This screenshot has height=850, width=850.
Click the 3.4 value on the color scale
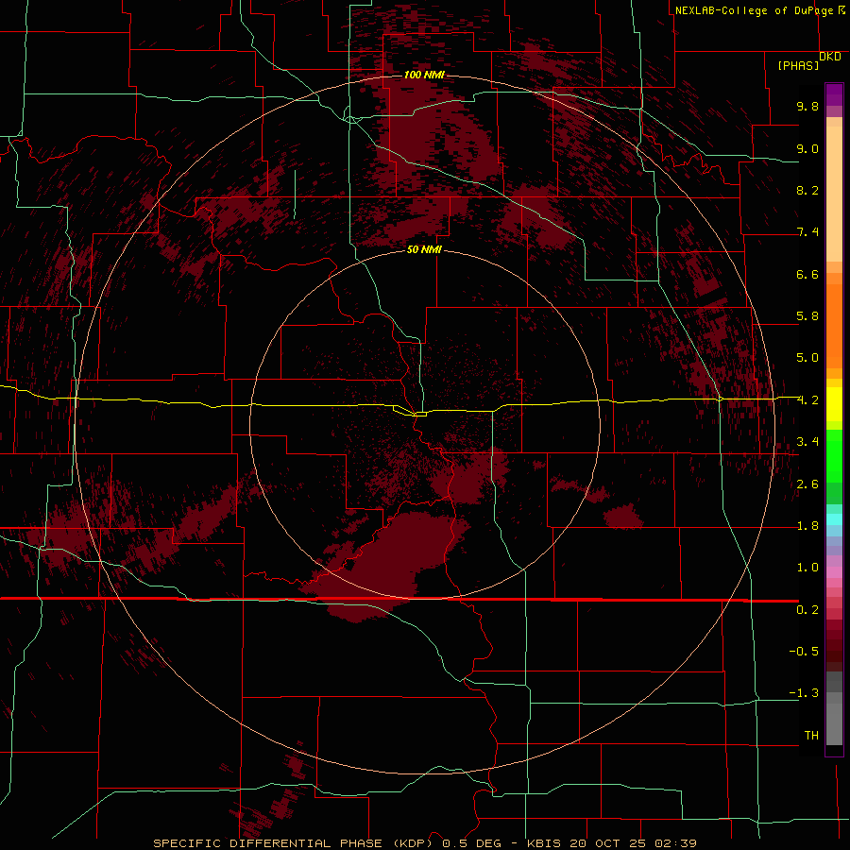(x=807, y=442)
